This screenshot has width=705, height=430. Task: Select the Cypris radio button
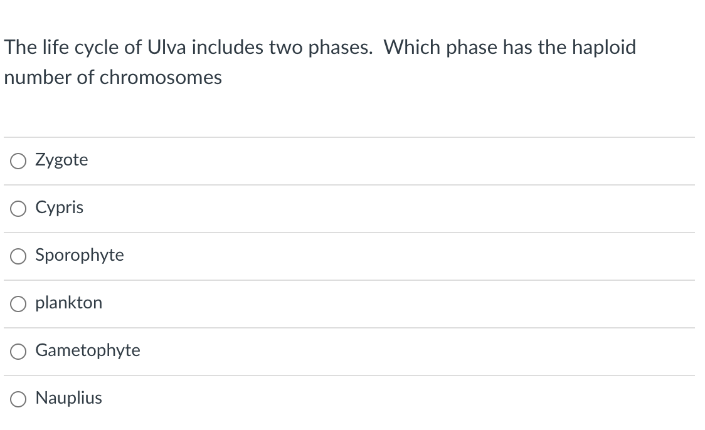coord(18,209)
